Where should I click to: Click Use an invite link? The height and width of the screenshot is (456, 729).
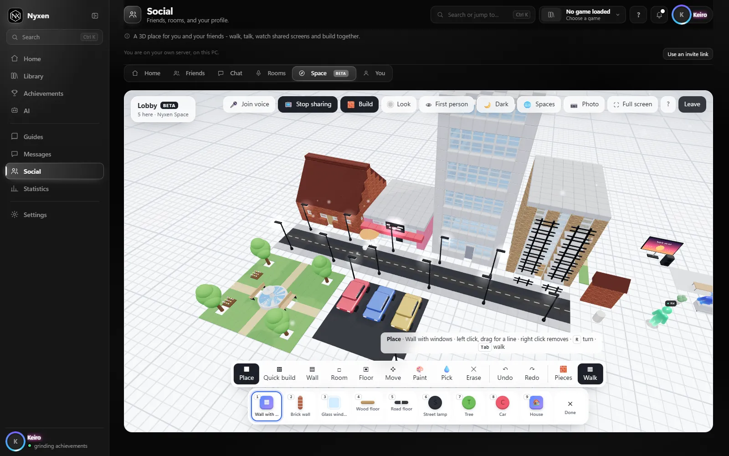(688, 54)
